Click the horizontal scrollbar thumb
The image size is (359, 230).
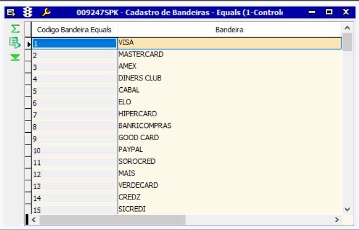click(113, 220)
